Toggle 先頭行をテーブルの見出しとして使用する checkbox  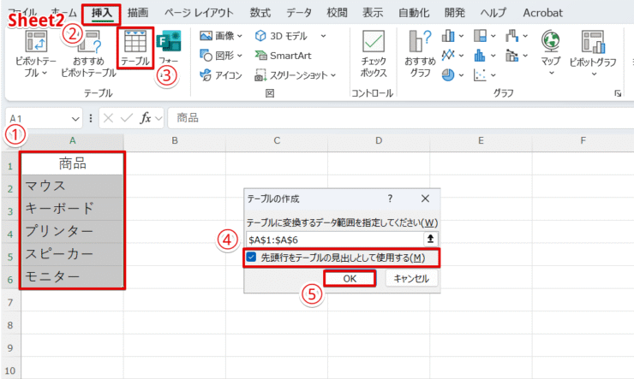pyautogui.click(x=251, y=258)
